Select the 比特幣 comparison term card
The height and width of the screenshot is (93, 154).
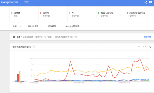(53, 14)
